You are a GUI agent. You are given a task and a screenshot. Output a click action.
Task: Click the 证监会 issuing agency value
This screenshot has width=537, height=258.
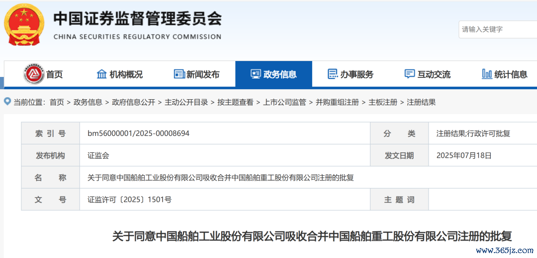[98, 155]
